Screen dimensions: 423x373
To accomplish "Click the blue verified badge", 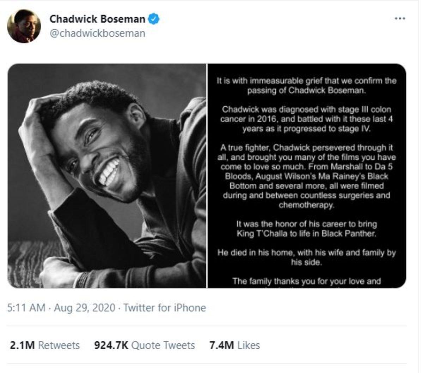I will [153, 19].
